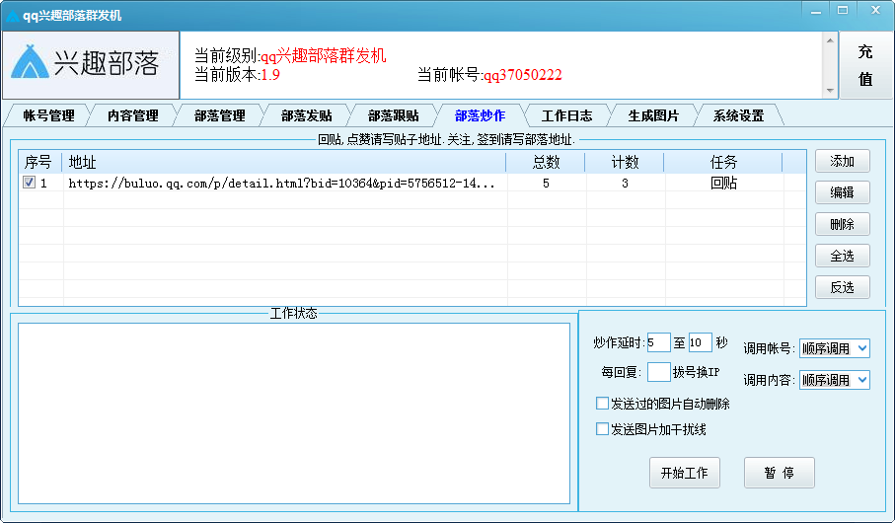Click the 反选 invert selection button
This screenshot has width=895, height=523.
click(x=842, y=287)
